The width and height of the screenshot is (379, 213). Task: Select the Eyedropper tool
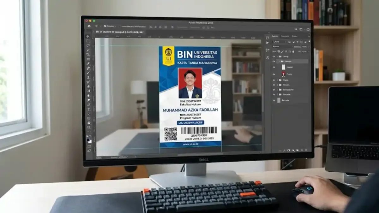click(x=88, y=64)
